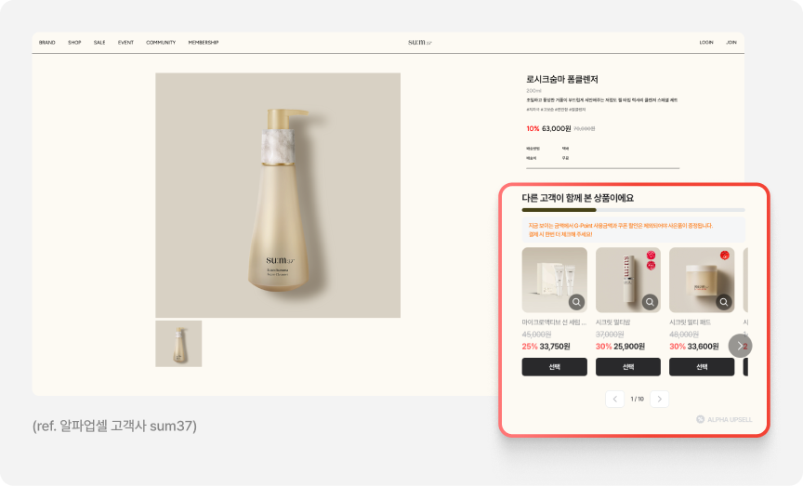Open the multi pad jar thumbnail
The height and width of the screenshot is (486, 803).
tap(702, 280)
